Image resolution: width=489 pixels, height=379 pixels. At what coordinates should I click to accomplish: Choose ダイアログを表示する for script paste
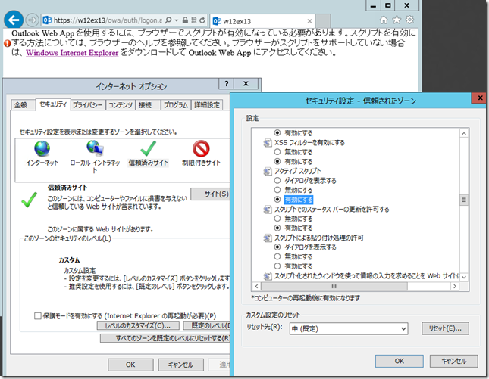[x=277, y=247]
